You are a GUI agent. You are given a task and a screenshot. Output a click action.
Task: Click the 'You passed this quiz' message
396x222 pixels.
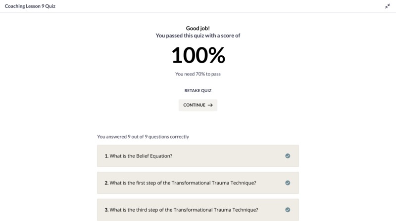pyautogui.click(x=198, y=36)
